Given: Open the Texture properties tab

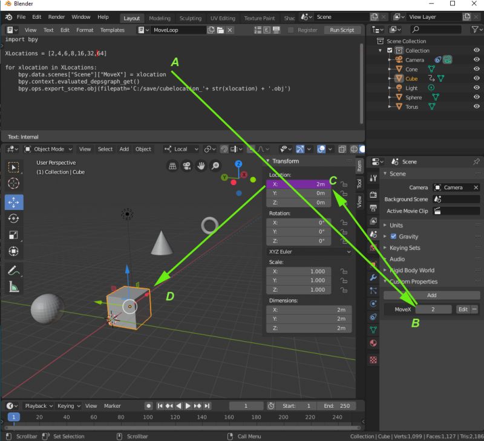Looking at the screenshot, I should [373, 360].
